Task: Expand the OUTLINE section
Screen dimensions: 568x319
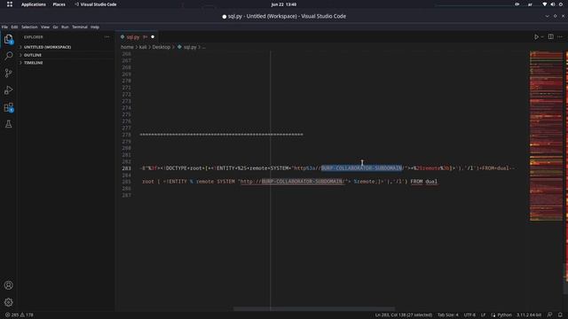Action: (x=33, y=55)
